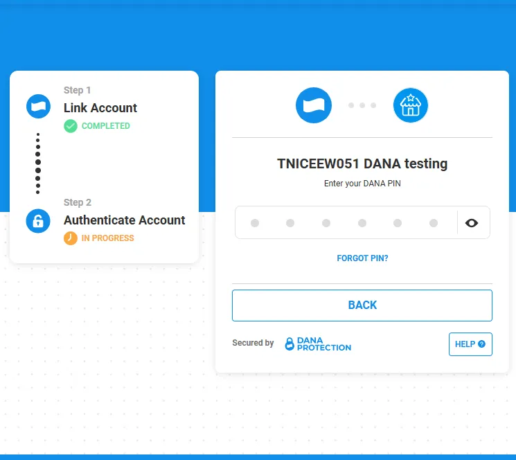Click the DANA Protection lock logo
The width and height of the screenshot is (516, 460).
click(x=318, y=344)
